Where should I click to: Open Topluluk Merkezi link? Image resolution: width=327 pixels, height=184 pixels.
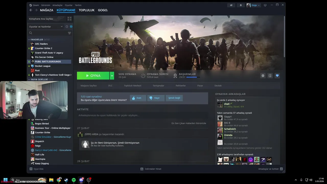[x=133, y=86]
